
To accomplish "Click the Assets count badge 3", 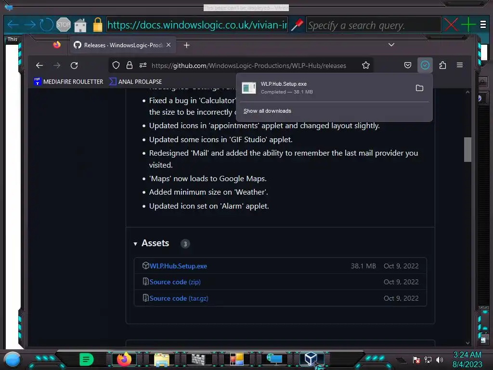I will [185, 243].
